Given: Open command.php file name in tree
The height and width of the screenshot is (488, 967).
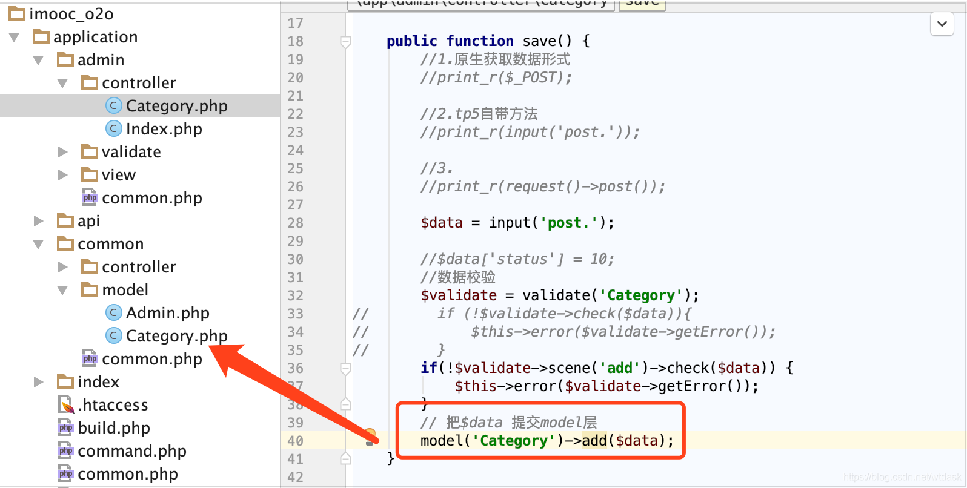Looking at the screenshot, I should [x=131, y=450].
